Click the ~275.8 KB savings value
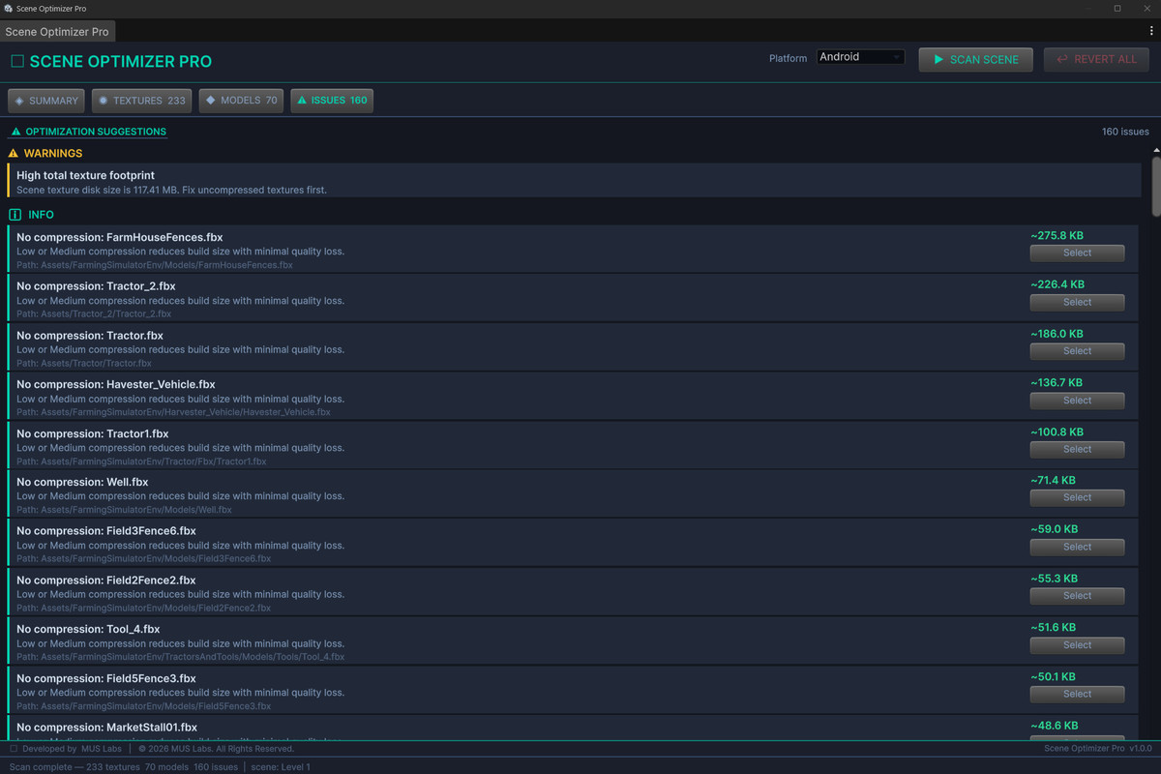The width and height of the screenshot is (1161, 774). click(1057, 235)
